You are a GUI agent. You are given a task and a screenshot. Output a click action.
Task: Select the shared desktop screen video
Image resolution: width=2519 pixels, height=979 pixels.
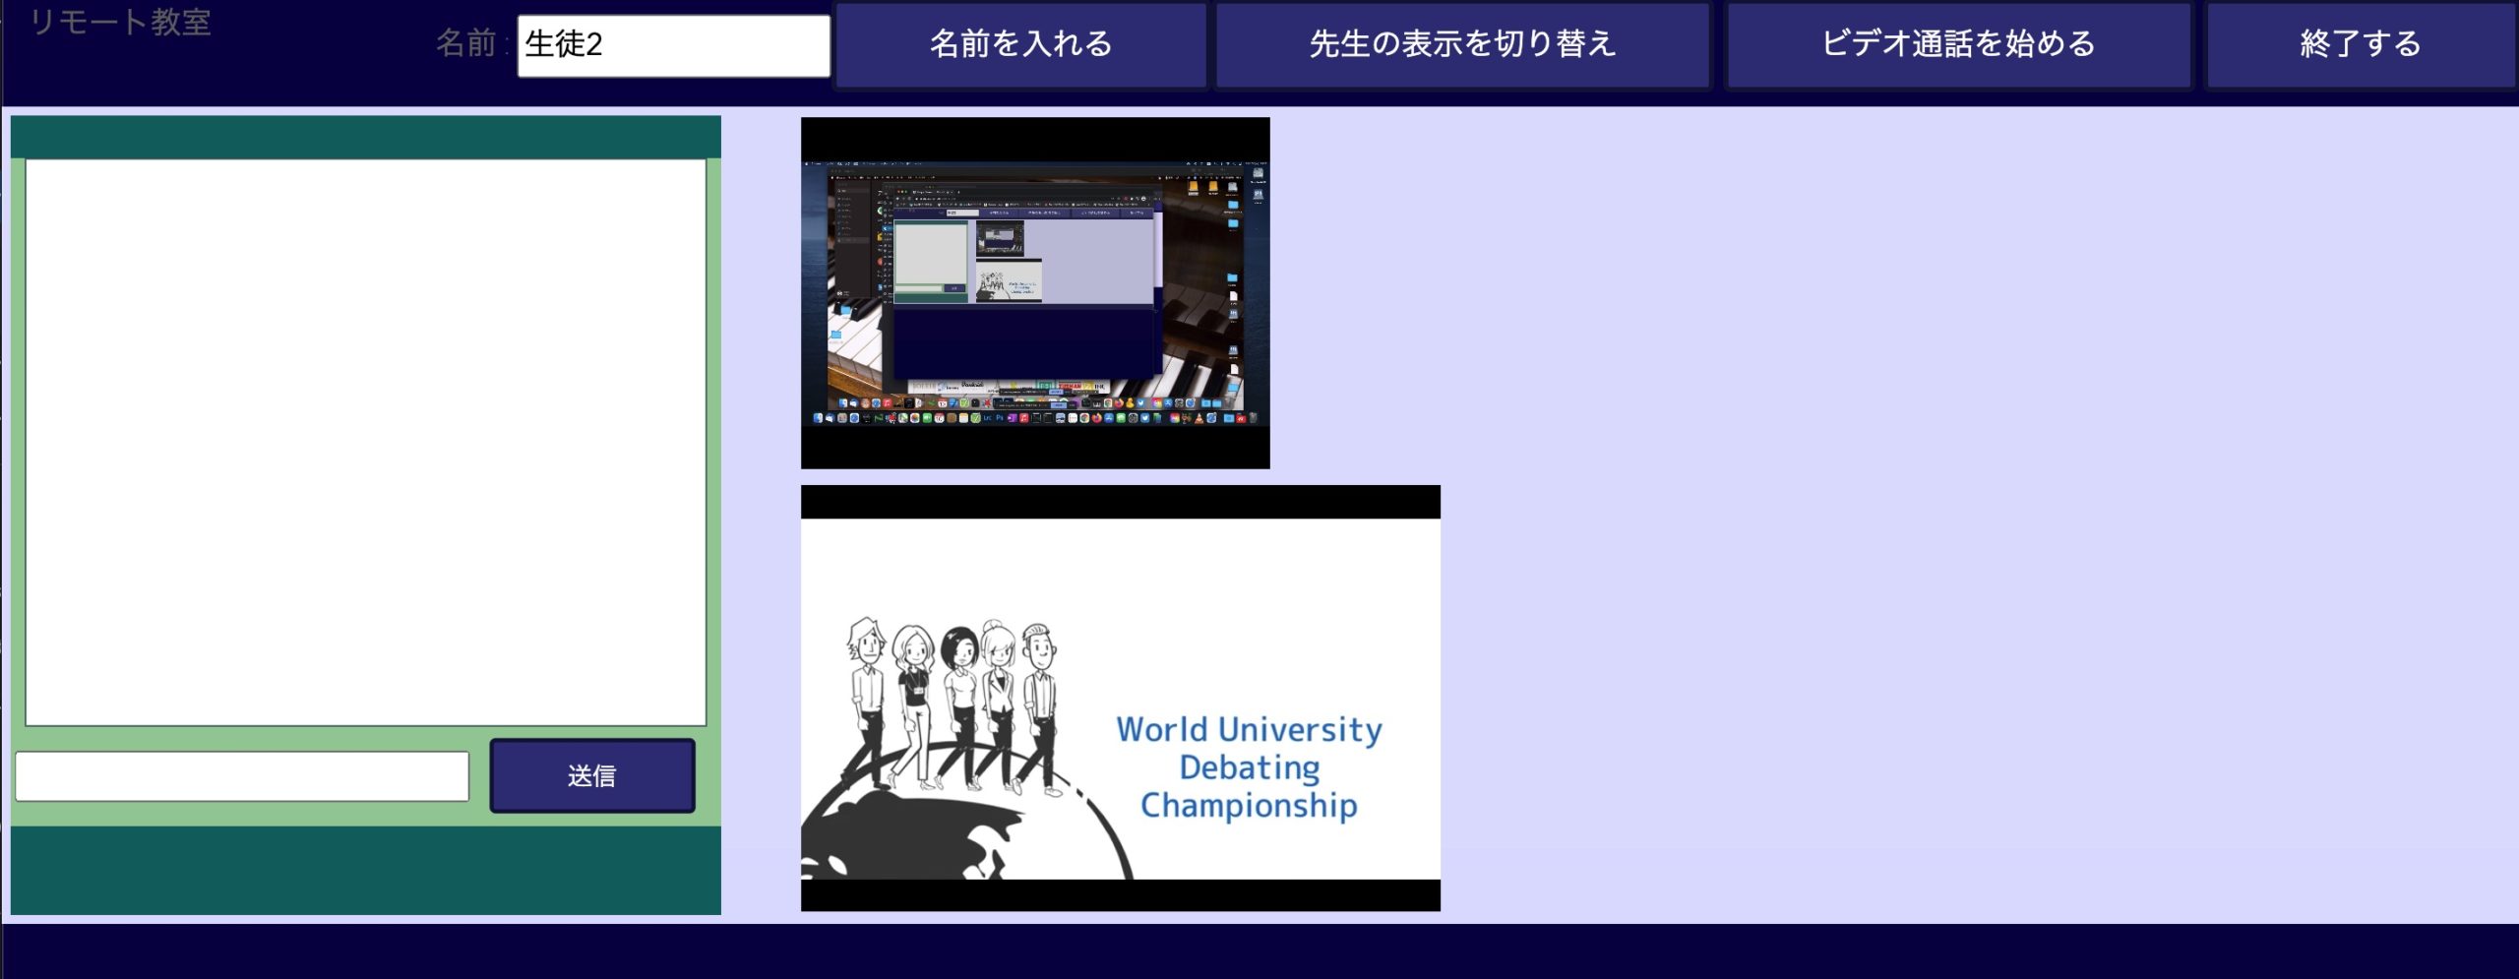pyautogui.click(x=1035, y=293)
